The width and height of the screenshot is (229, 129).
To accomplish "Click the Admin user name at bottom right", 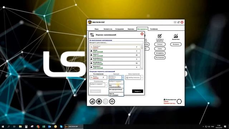I will click(x=166, y=101).
